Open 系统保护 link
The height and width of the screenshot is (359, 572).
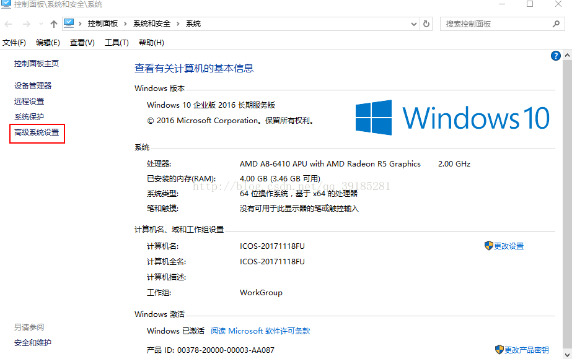click(29, 117)
